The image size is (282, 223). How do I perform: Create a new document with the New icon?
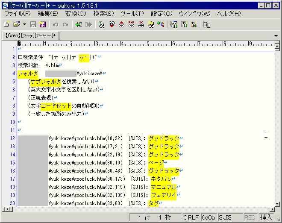tap(6, 24)
